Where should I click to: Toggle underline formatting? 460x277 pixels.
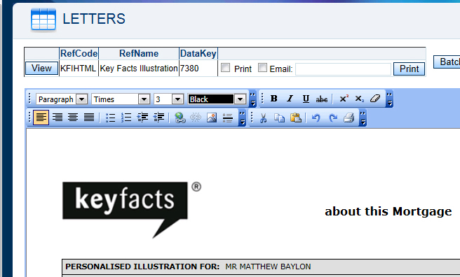(306, 99)
